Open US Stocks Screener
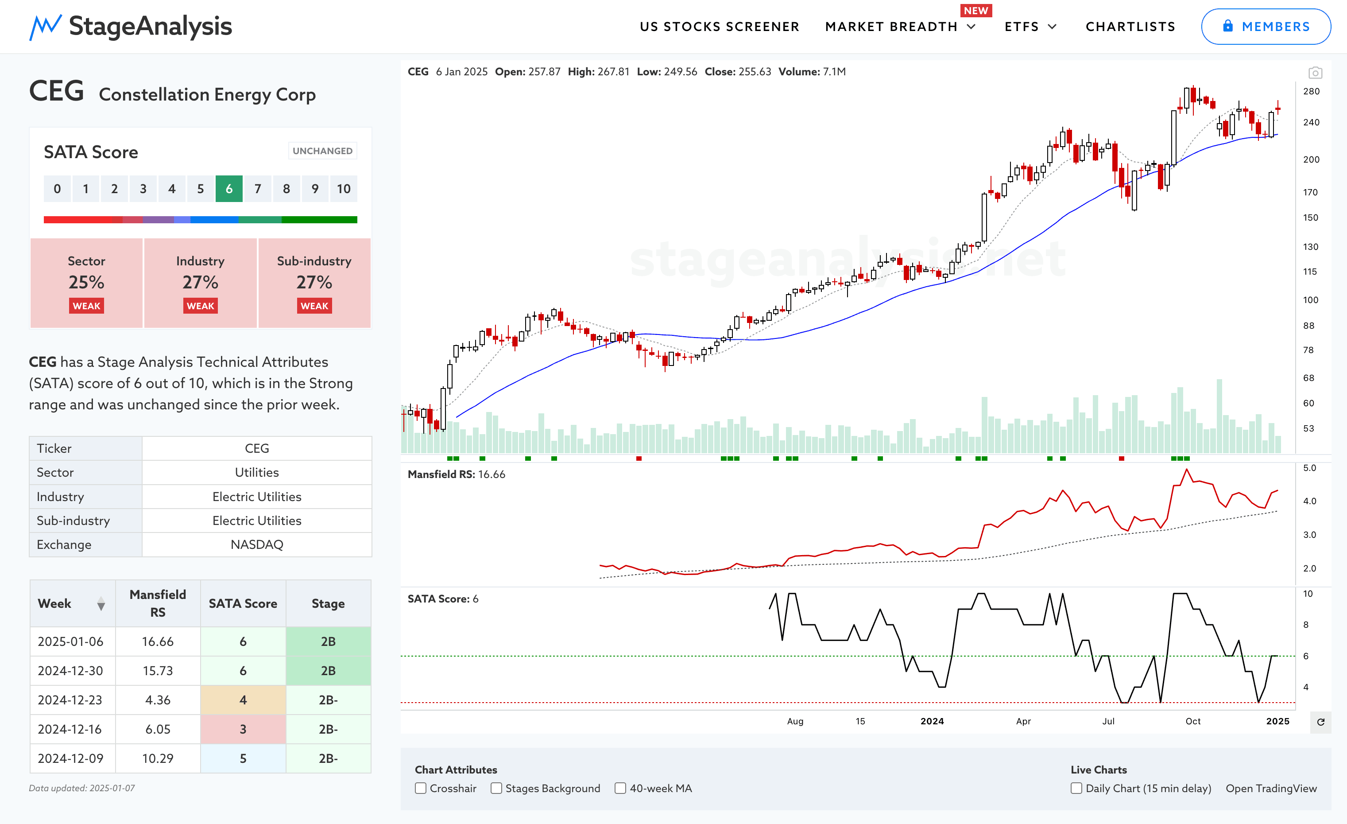 point(720,26)
